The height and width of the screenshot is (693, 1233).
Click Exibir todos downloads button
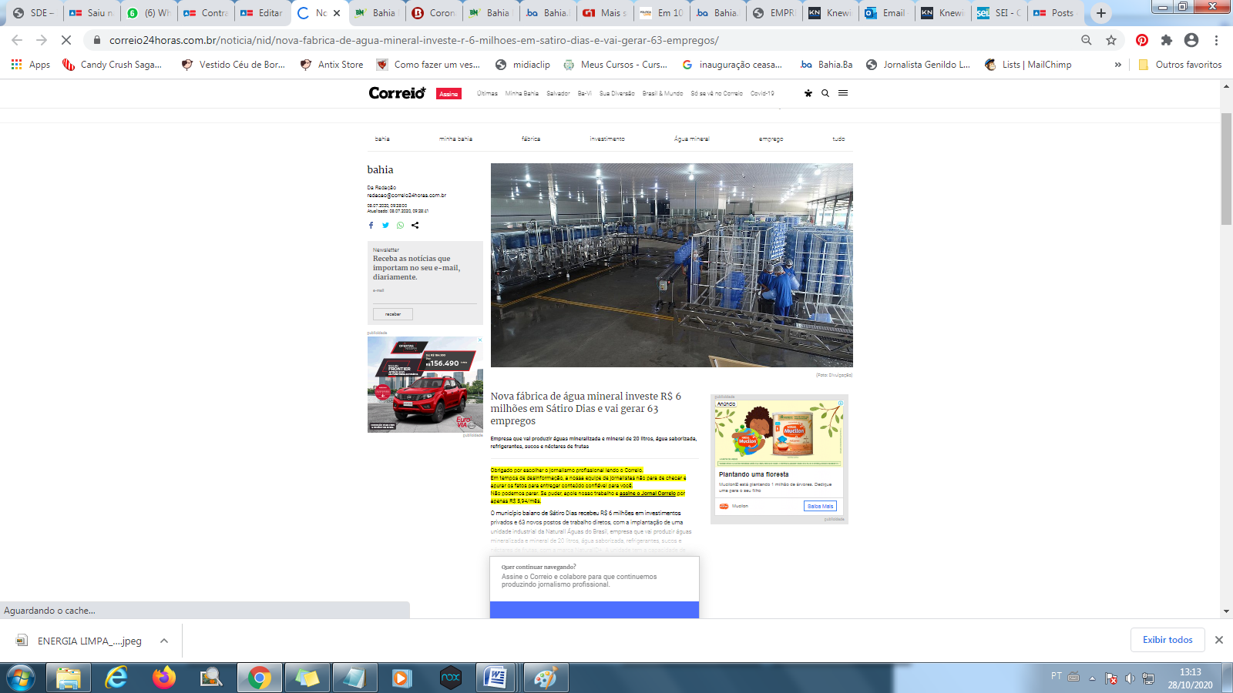click(1167, 640)
